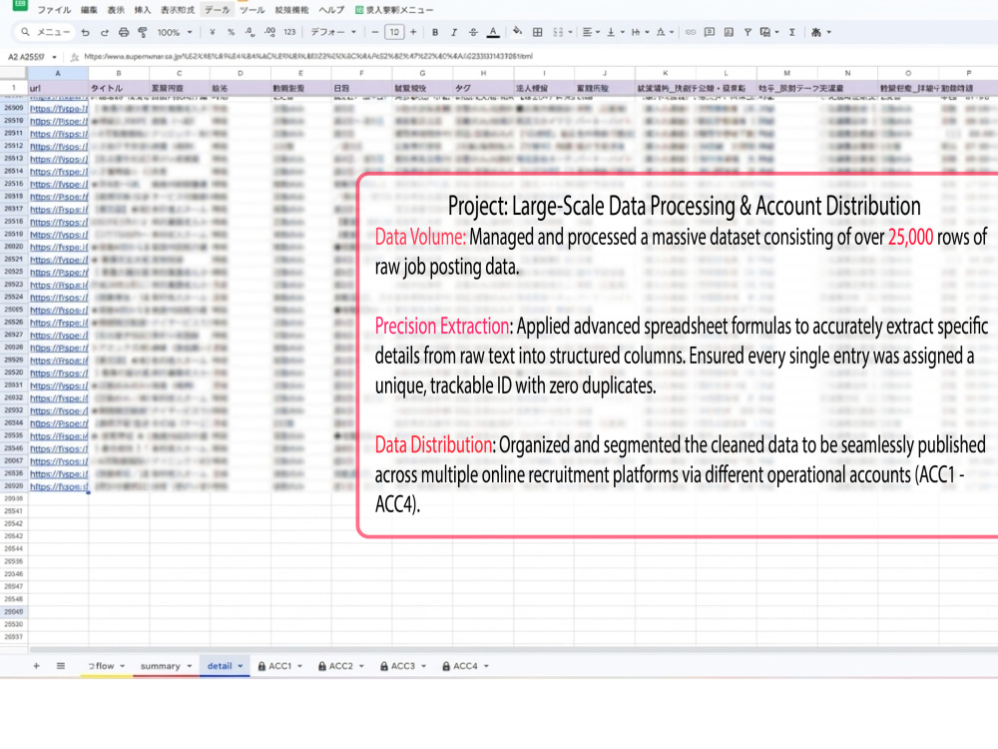Open the 表示形式 menu

[178, 10]
